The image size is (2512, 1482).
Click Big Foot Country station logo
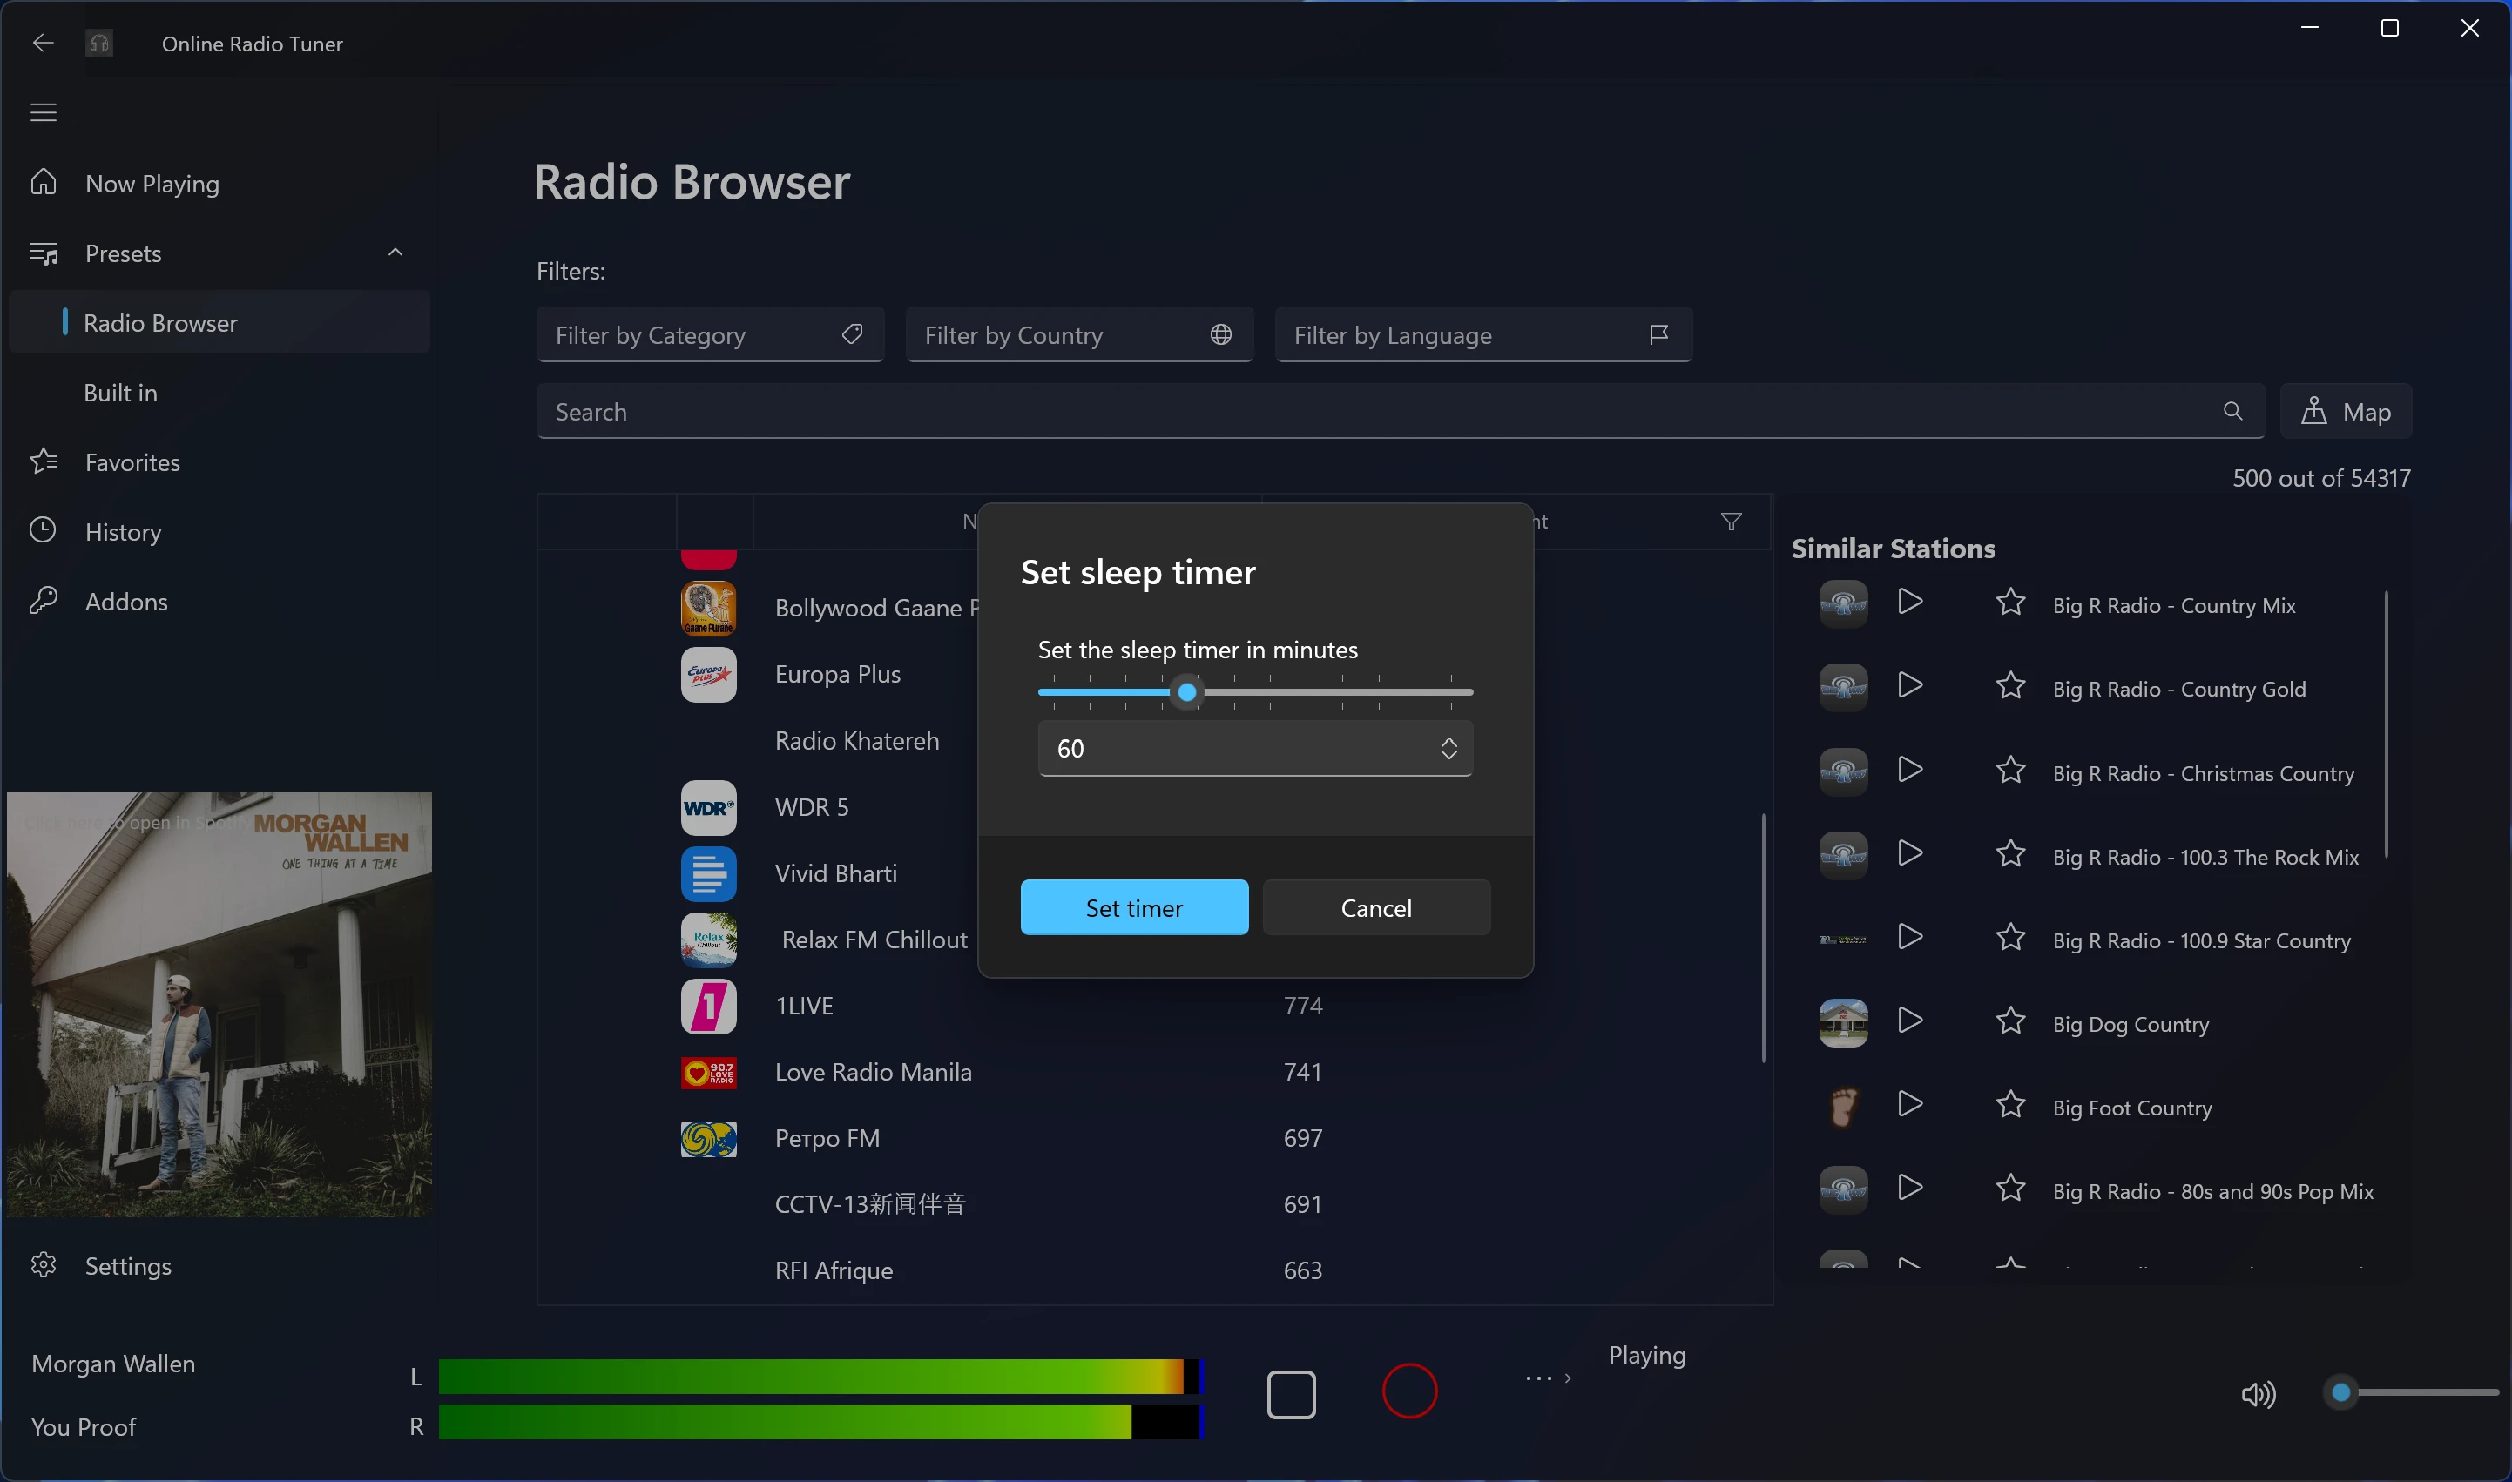point(1843,1107)
